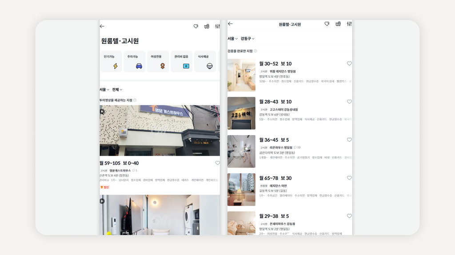Tap 원룸텔 tag on 레지던스 이안
Screen dimensions: 455x255
(264, 186)
